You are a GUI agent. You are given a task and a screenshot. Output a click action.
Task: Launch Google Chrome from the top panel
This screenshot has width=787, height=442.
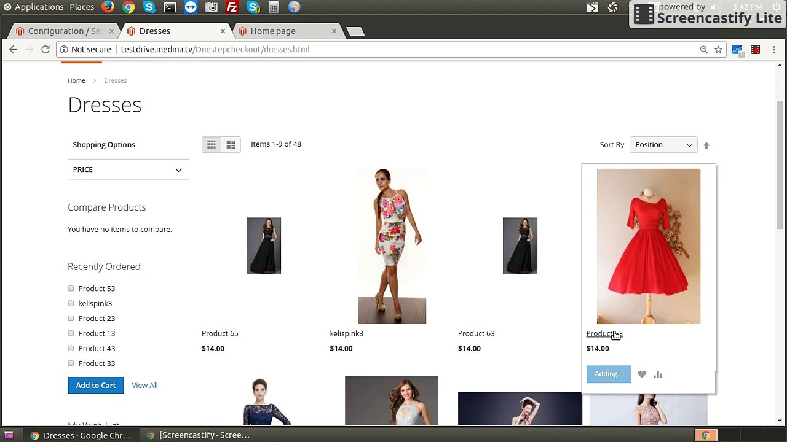coord(129,7)
